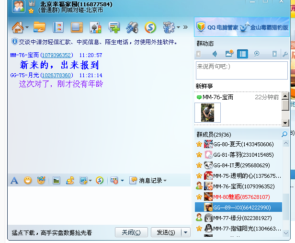
Task: Open the group games cards icon
Action: click(95, 27)
